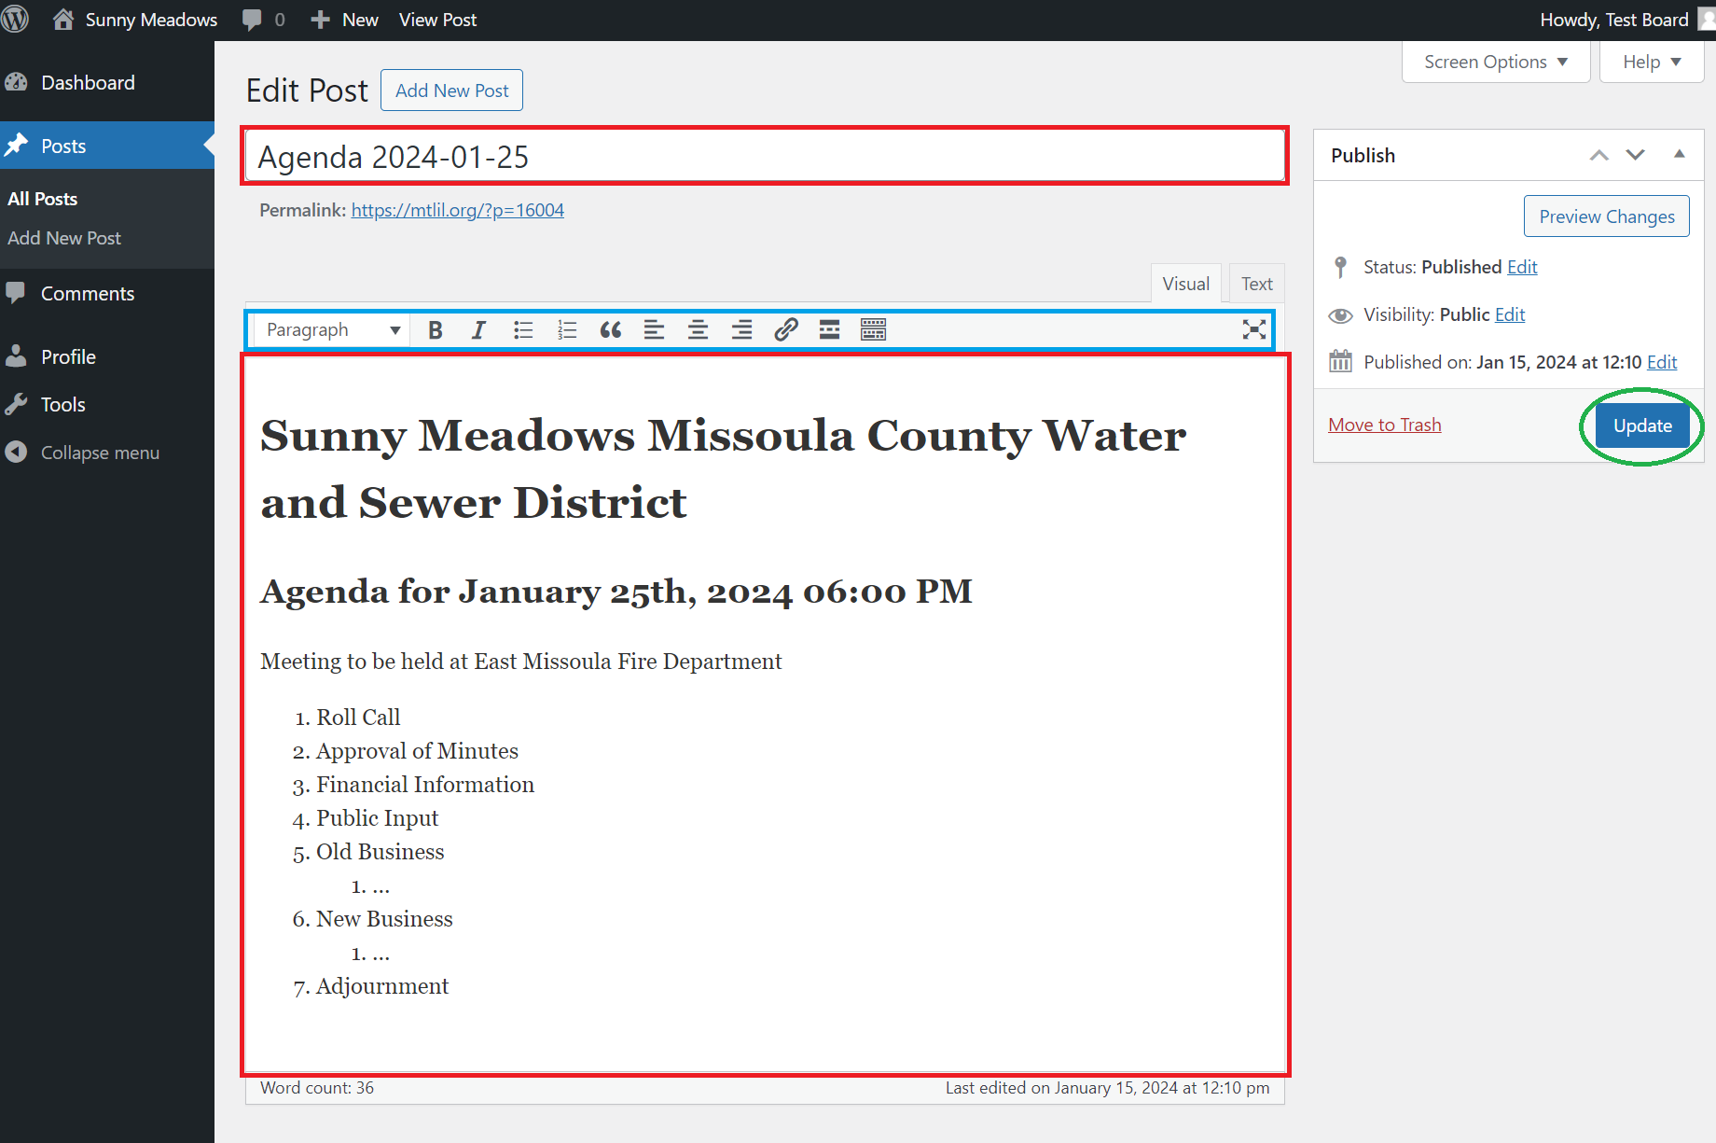Click the post title field
Image resolution: width=1716 pixels, height=1143 pixels.
coord(765,156)
